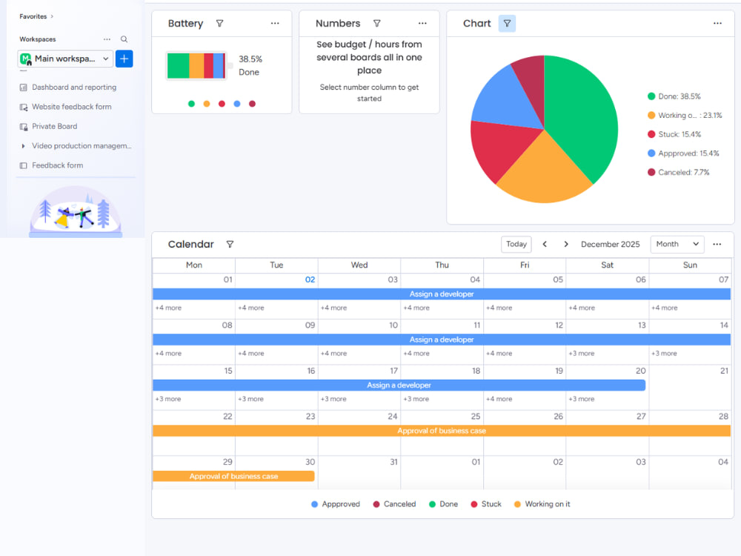Screen dimensions: 741x556
Task: Toggle the Chart widget filter
Action: coord(507,24)
